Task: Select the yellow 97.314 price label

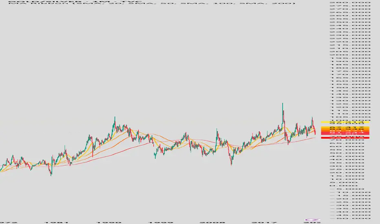Action: 345,122
